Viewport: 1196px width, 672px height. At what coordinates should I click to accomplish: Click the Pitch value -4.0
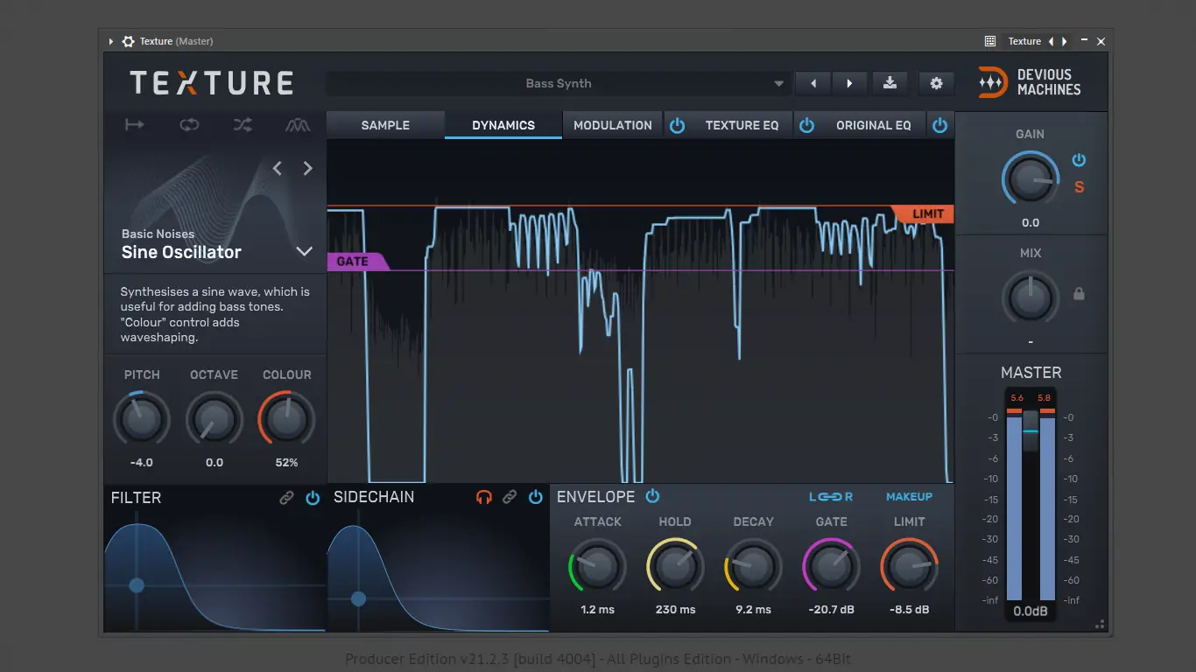pos(141,463)
